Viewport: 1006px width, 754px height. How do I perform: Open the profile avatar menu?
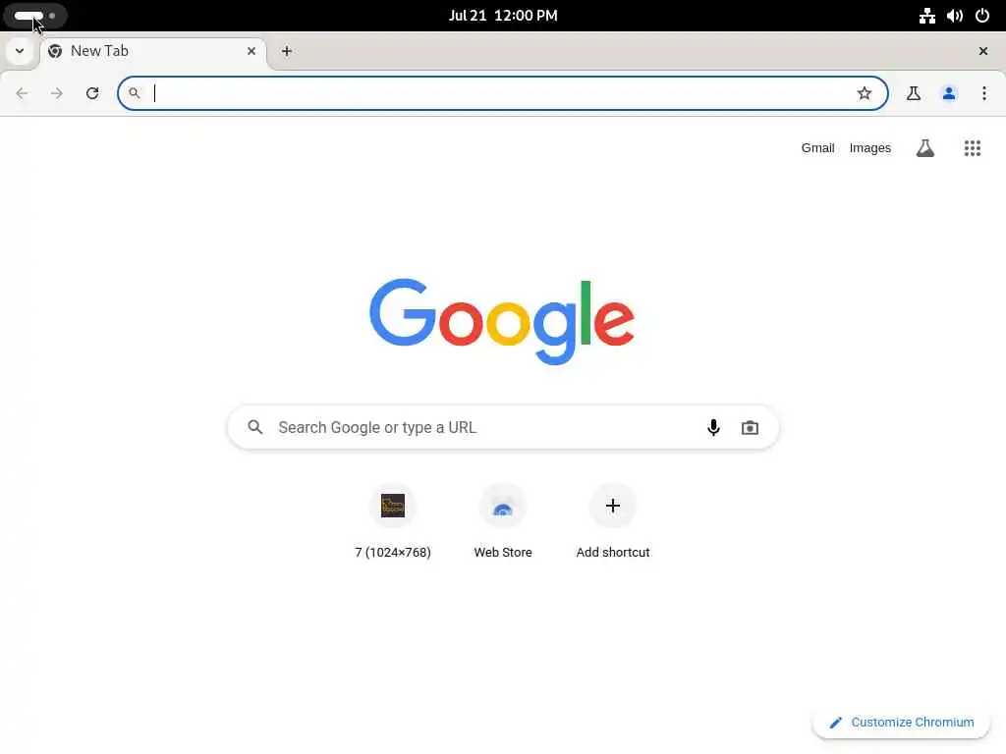click(x=949, y=93)
